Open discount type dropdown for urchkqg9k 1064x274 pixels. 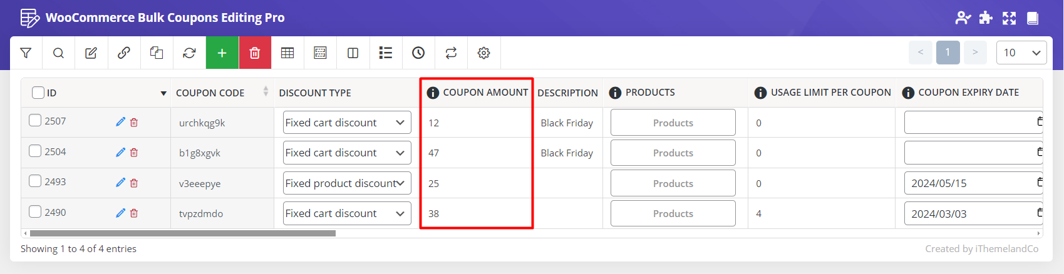[x=346, y=123]
